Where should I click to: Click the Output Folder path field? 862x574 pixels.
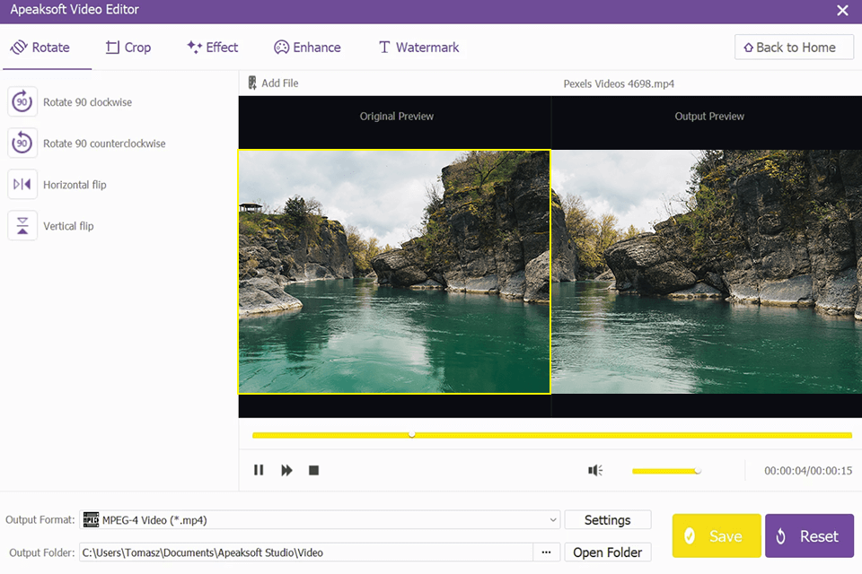point(305,552)
